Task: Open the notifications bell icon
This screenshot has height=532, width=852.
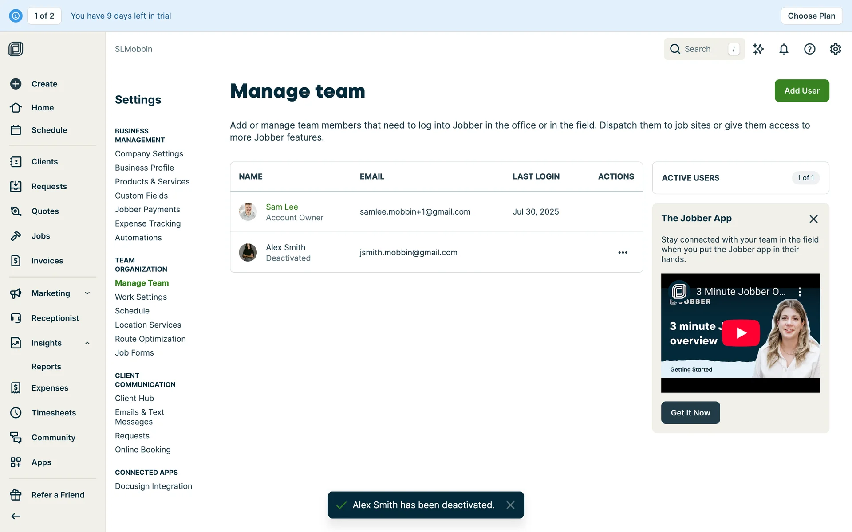Action: (784, 49)
